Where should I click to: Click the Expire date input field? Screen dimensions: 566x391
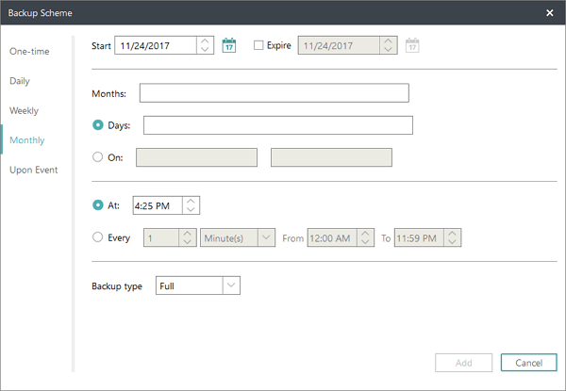[x=339, y=45]
